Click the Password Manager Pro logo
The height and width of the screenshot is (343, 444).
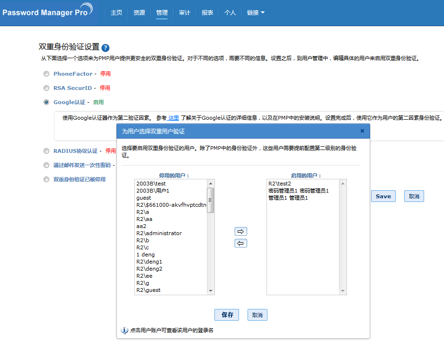pos(47,11)
